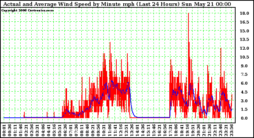Click the 22:11 time axis label
This screenshot has width=254, height=138.
215,130
